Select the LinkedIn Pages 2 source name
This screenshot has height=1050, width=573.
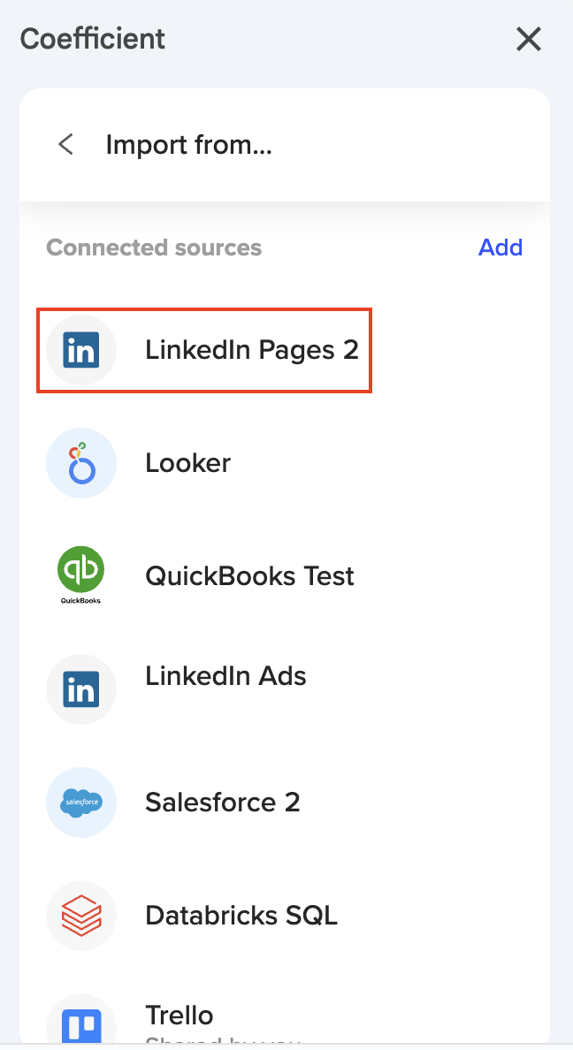point(252,350)
